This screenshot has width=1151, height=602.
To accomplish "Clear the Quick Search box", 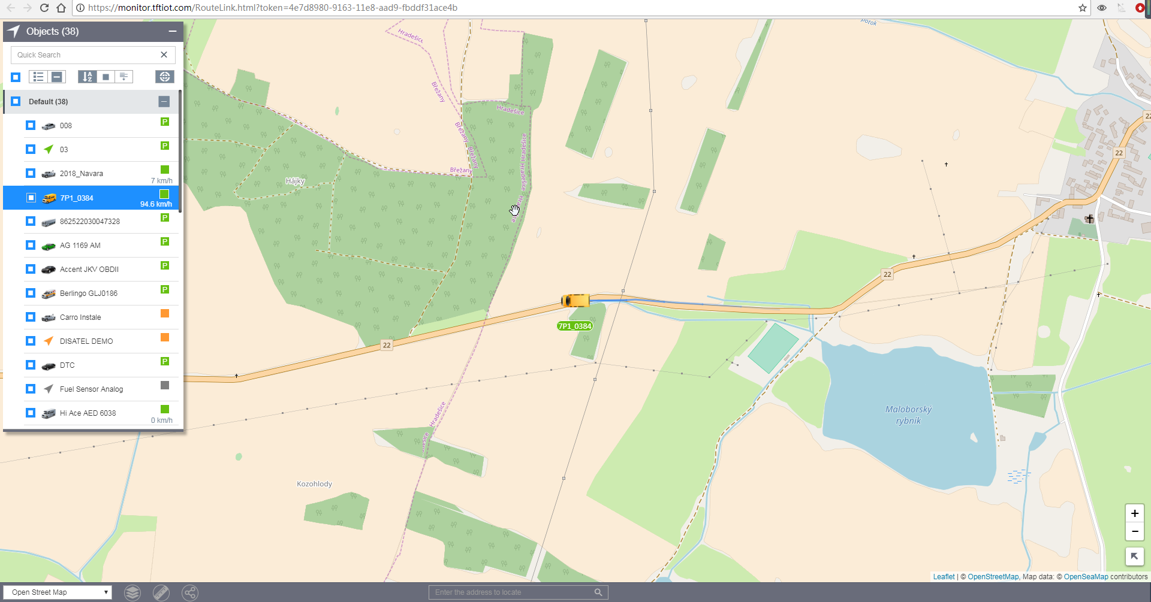I will tap(164, 55).
